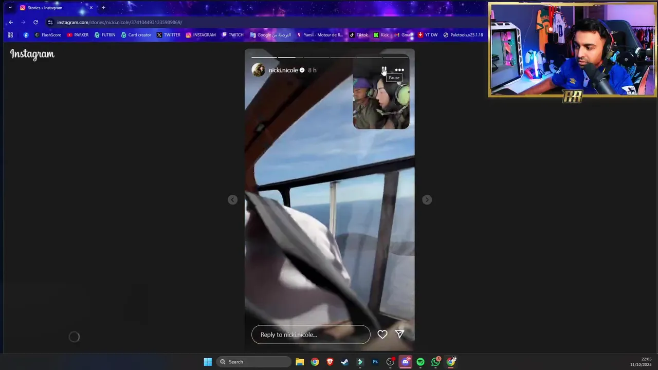Click the taskbar Search box
The height and width of the screenshot is (370, 658).
pos(254,362)
